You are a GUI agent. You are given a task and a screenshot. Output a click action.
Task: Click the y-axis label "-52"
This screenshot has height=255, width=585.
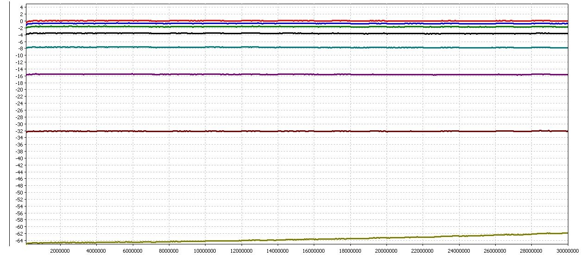tap(19, 199)
